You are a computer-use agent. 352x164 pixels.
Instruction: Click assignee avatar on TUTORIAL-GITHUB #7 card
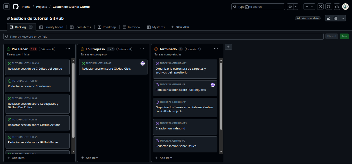coord(143,63)
